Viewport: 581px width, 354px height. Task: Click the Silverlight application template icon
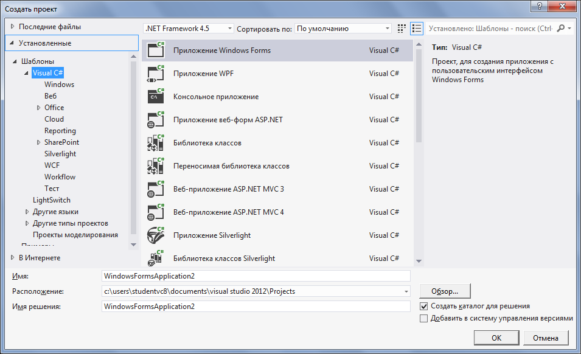156,235
